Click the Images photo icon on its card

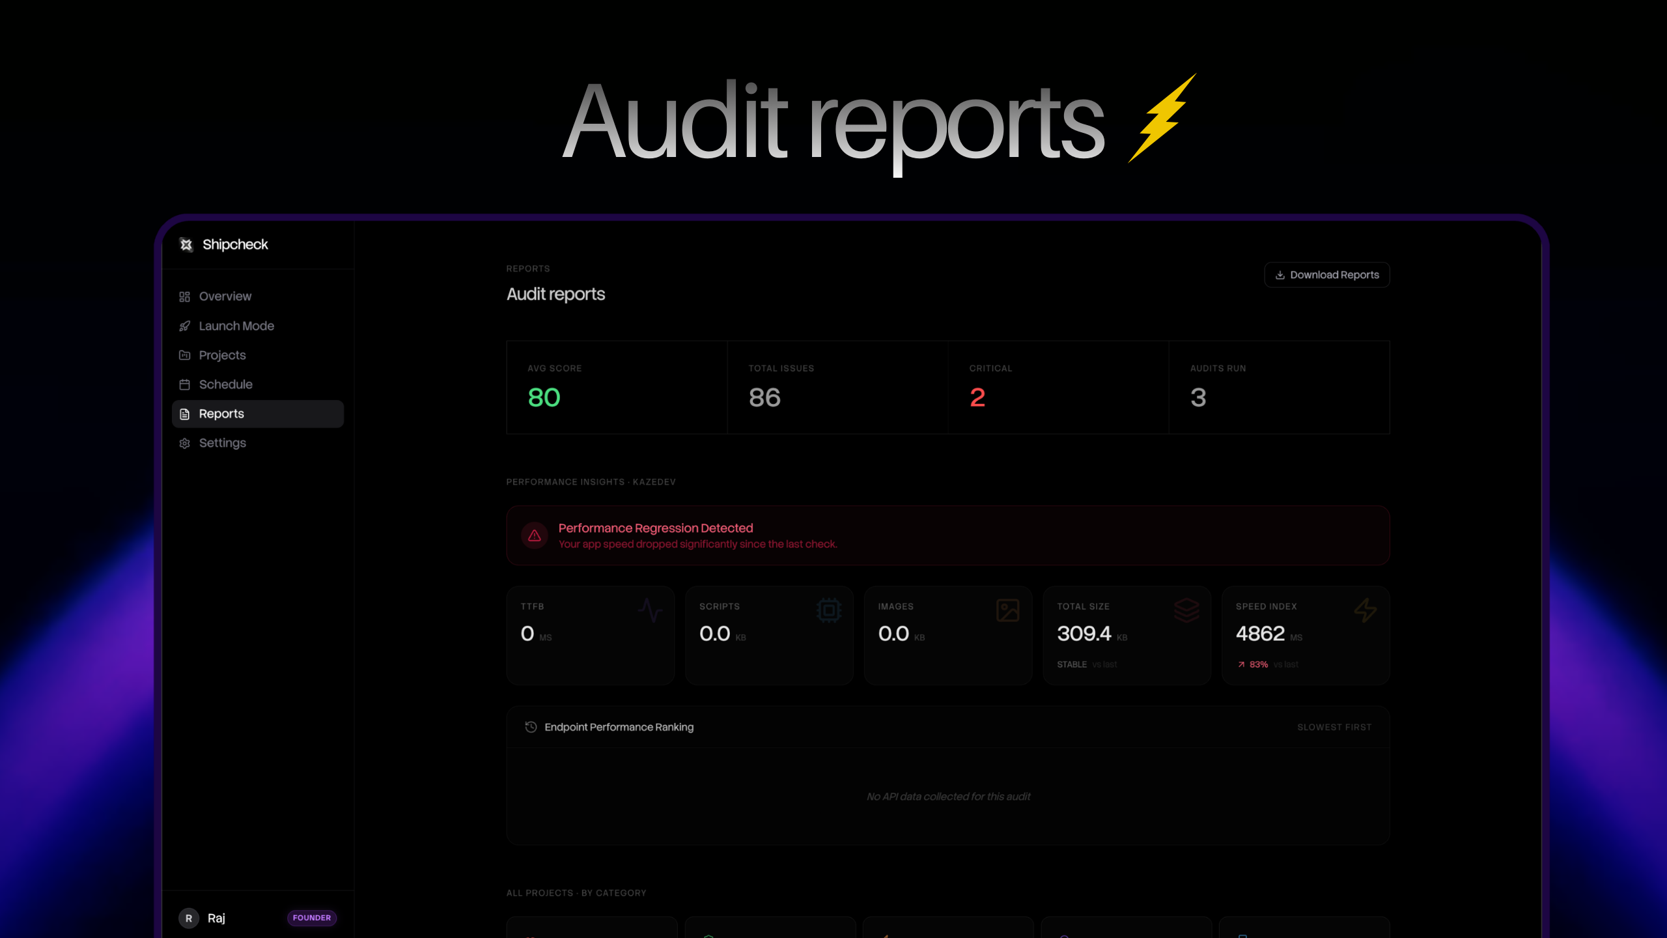coord(1009,611)
